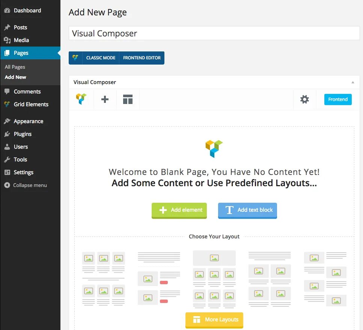Choose the six-image grid layout
Image resolution: width=363 pixels, height=330 pixels.
coord(104,279)
